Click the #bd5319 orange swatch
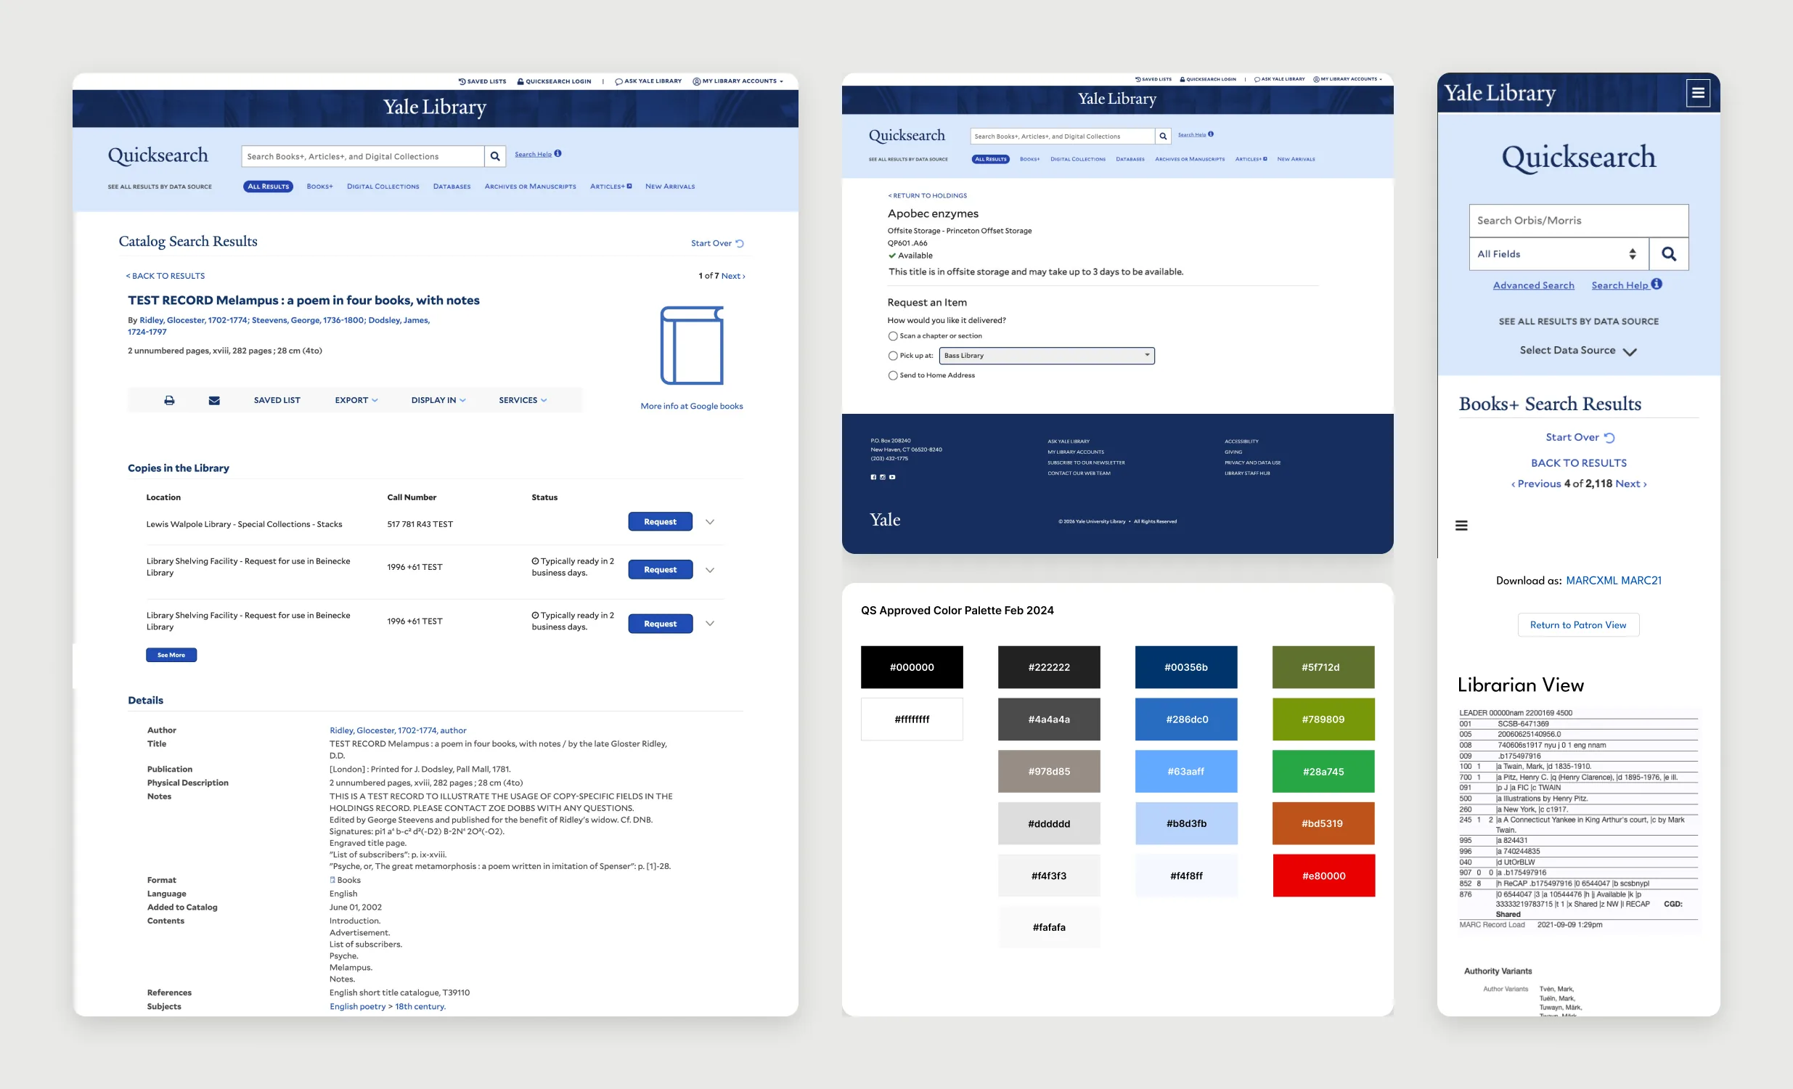 [1323, 824]
